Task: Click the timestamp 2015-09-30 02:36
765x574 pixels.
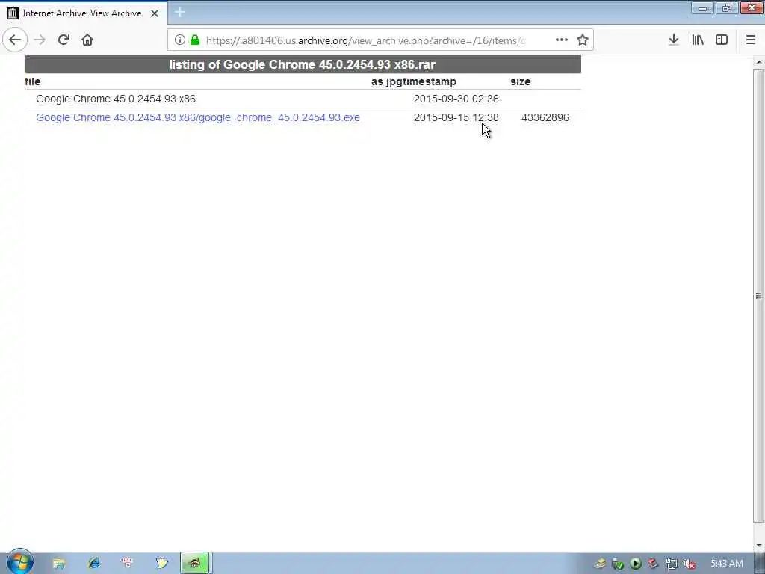Action: point(456,99)
